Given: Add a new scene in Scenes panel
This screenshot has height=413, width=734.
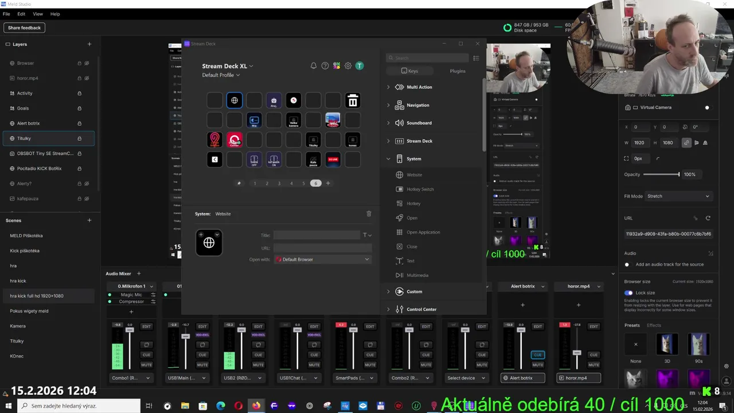Looking at the screenshot, I should pos(89,220).
